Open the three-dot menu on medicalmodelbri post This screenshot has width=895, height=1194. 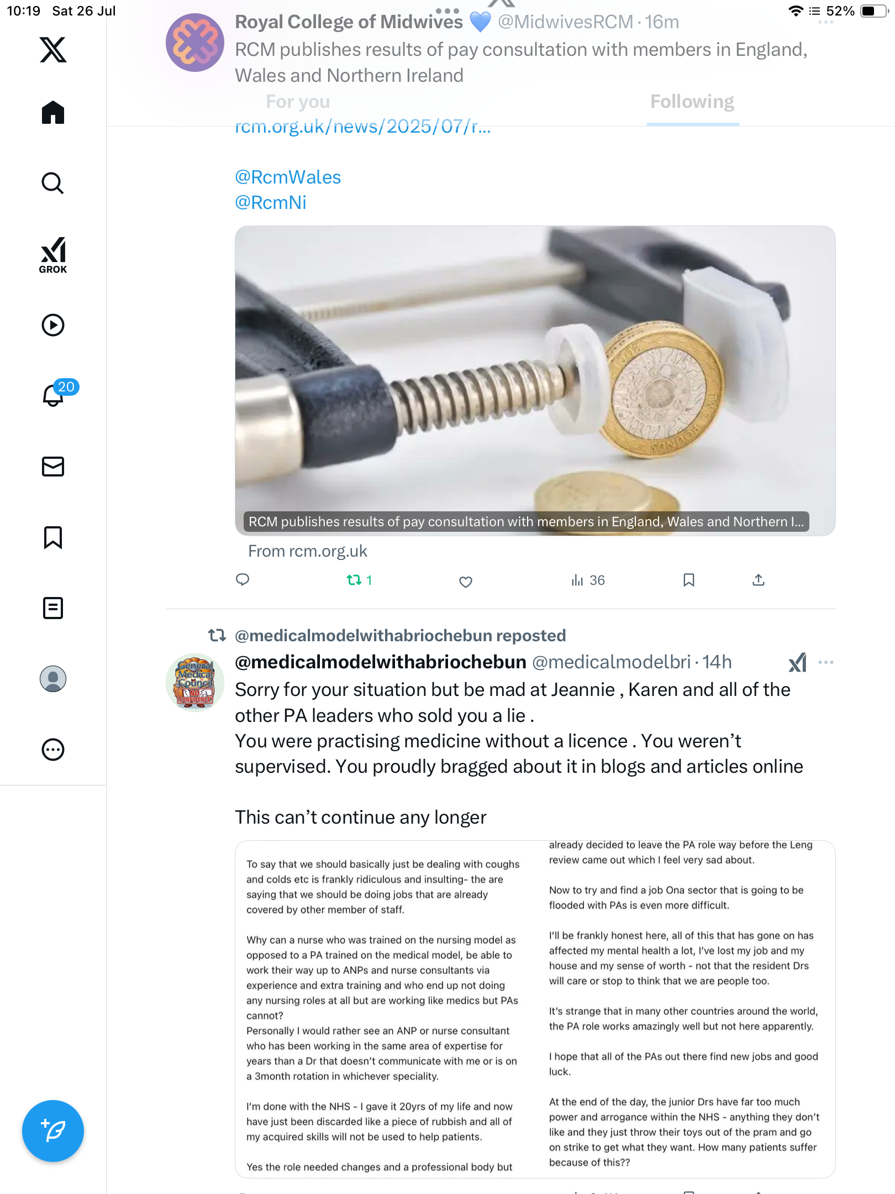click(x=825, y=662)
